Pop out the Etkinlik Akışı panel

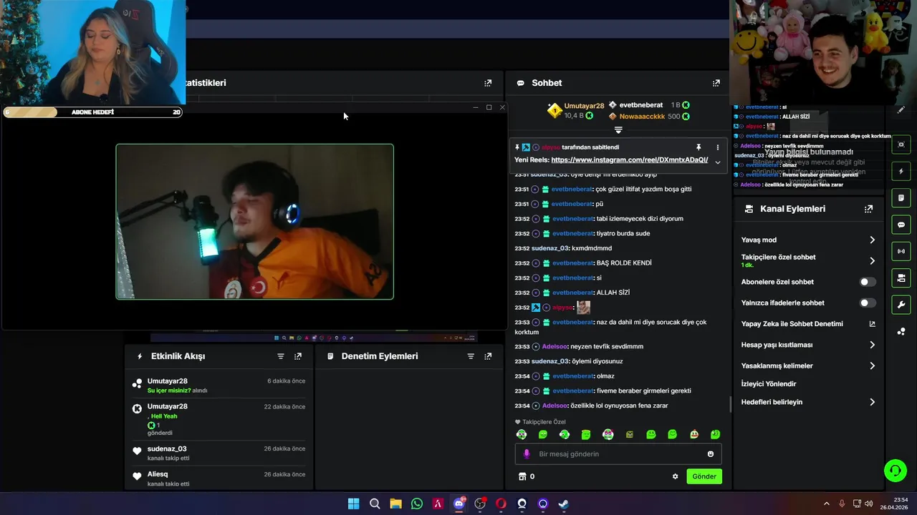298,356
